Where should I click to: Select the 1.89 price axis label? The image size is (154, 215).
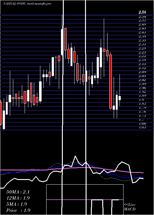pyautogui.click(x=142, y=96)
